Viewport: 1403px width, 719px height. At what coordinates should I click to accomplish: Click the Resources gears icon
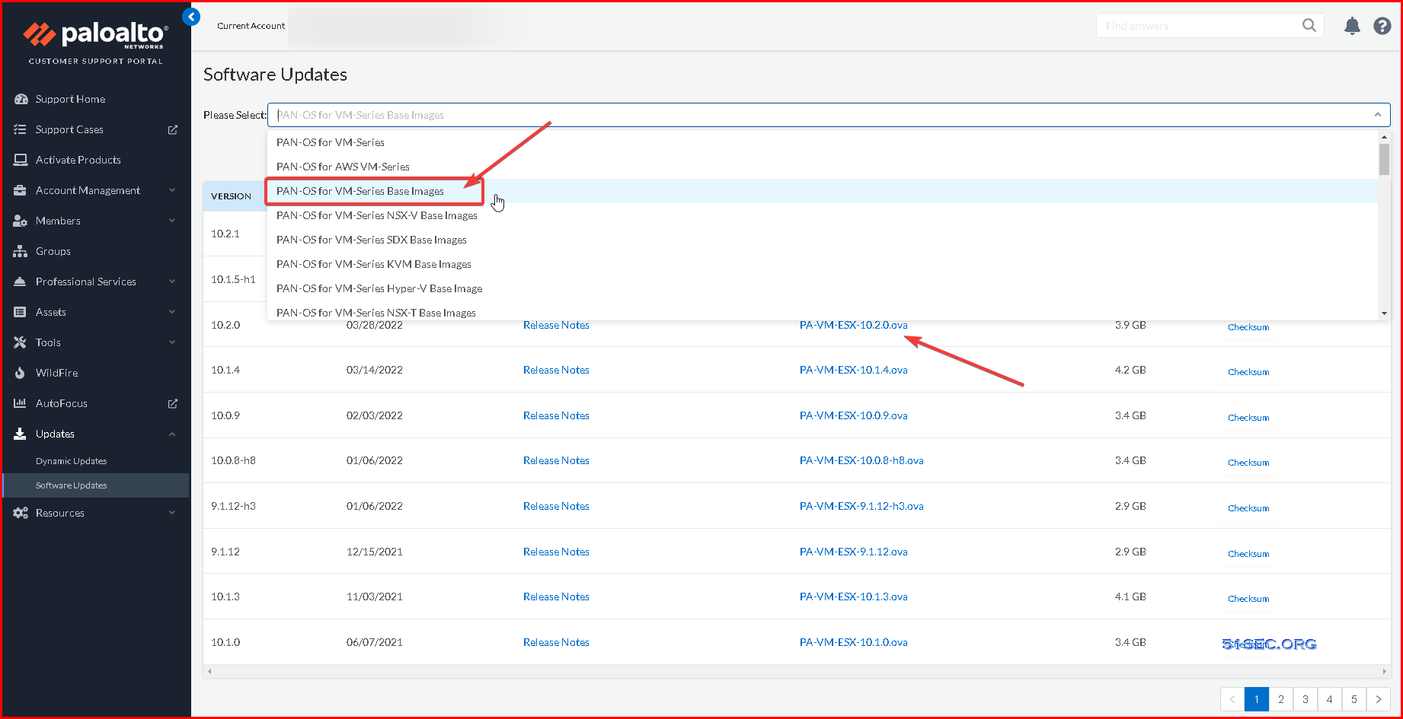click(x=21, y=513)
